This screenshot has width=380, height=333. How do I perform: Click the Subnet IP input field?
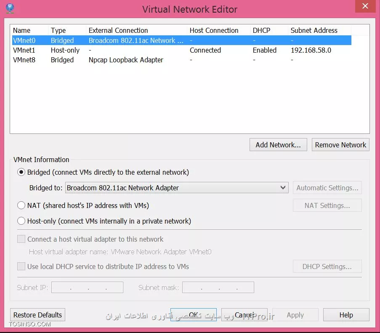[87, 288]
